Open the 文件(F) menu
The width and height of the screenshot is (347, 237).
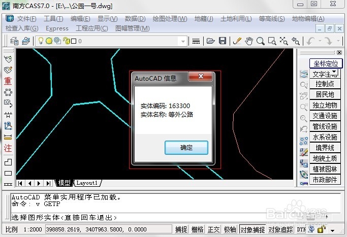click(x=27, y=19)
